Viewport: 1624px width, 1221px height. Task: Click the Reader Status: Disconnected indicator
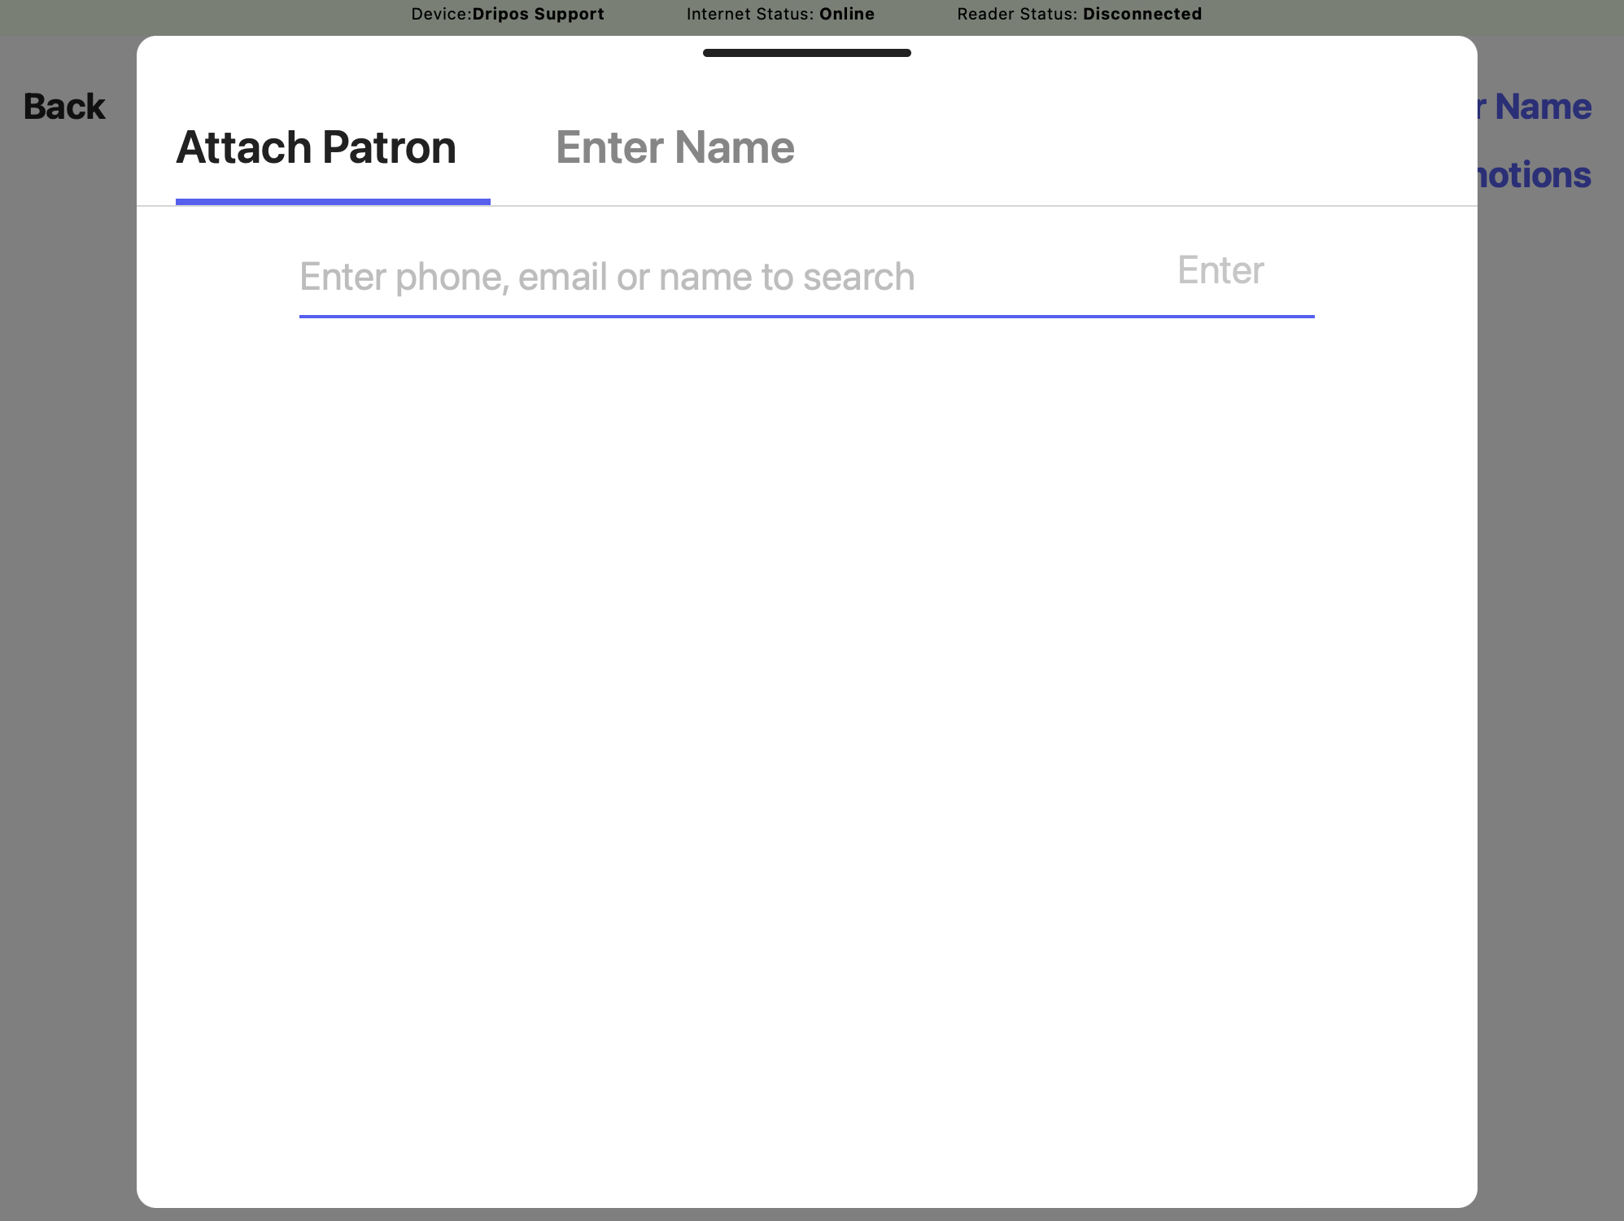tap(1079, 14)
